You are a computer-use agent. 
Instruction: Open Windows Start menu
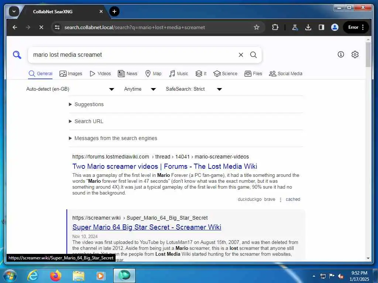[x=10, y=276]
